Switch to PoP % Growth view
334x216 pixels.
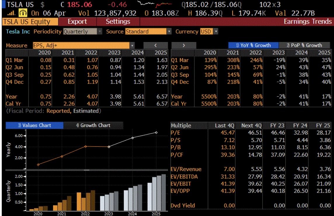coord(304,45)
